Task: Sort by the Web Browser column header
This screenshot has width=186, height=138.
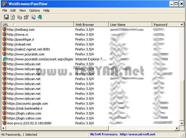Action: tap(91, 24)
